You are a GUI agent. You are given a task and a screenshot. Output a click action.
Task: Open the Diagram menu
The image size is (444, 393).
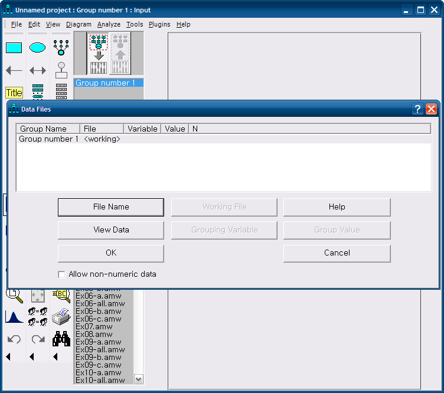click(79, 24)
